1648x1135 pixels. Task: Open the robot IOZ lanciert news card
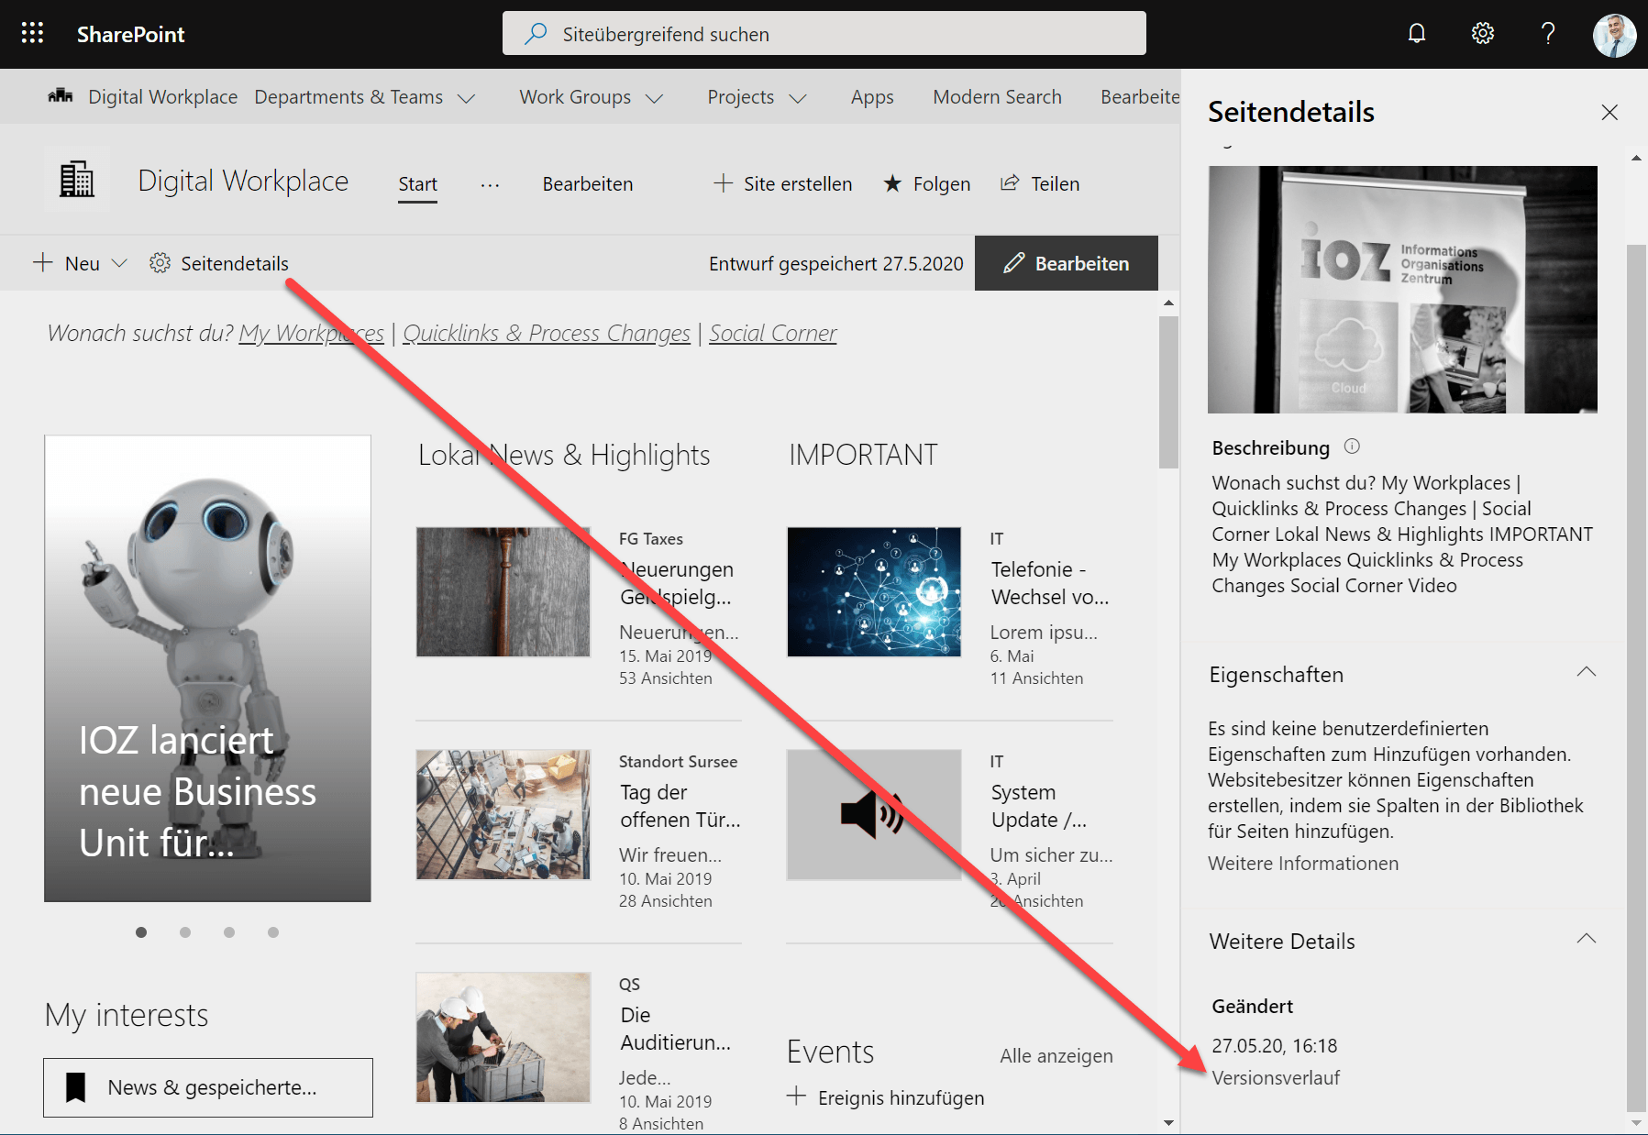coord(208,668)
